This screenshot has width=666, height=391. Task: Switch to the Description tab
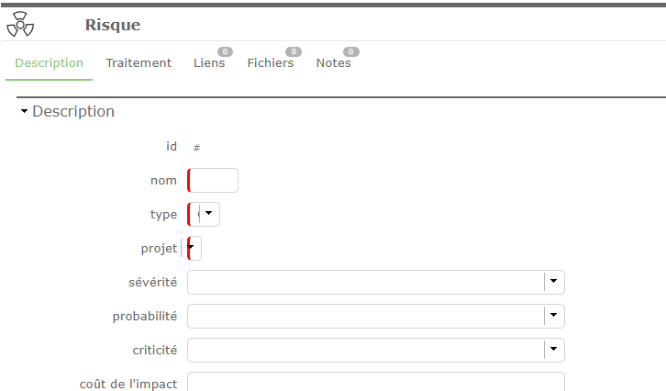click(x=50, y=63)
